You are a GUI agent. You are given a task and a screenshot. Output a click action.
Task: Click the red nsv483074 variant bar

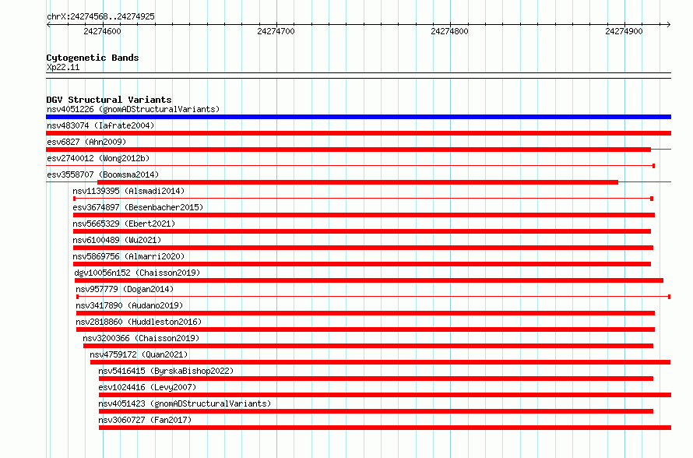click(x=358, y=133)
